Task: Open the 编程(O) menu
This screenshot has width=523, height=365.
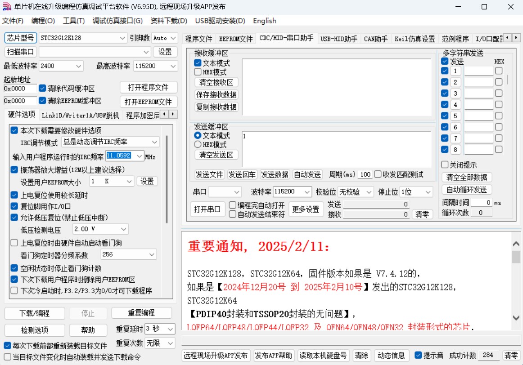Action: [x=43, y=21]
